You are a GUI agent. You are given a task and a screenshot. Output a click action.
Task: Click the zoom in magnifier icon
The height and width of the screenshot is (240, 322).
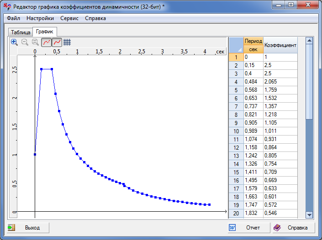pyautogui.click(x=14, y=42)
